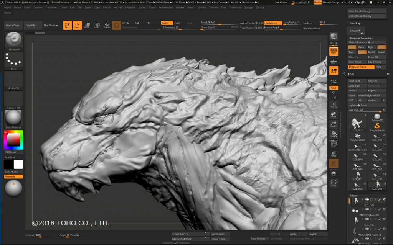The height and width of the screenshot is (245, 393).
Task: Click the Tool palette reset icon
Action: click(x=388, y=74)
